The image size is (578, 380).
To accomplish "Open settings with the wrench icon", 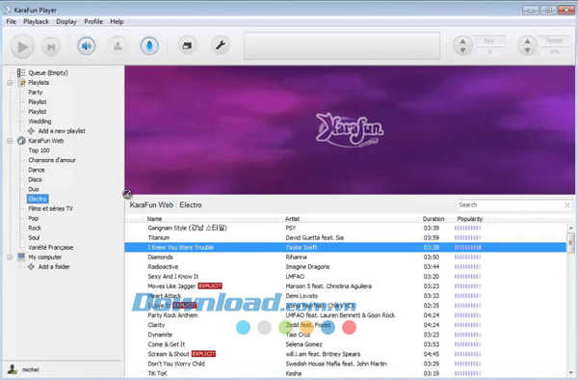I will pyautogui.click(x=221, y=45).
